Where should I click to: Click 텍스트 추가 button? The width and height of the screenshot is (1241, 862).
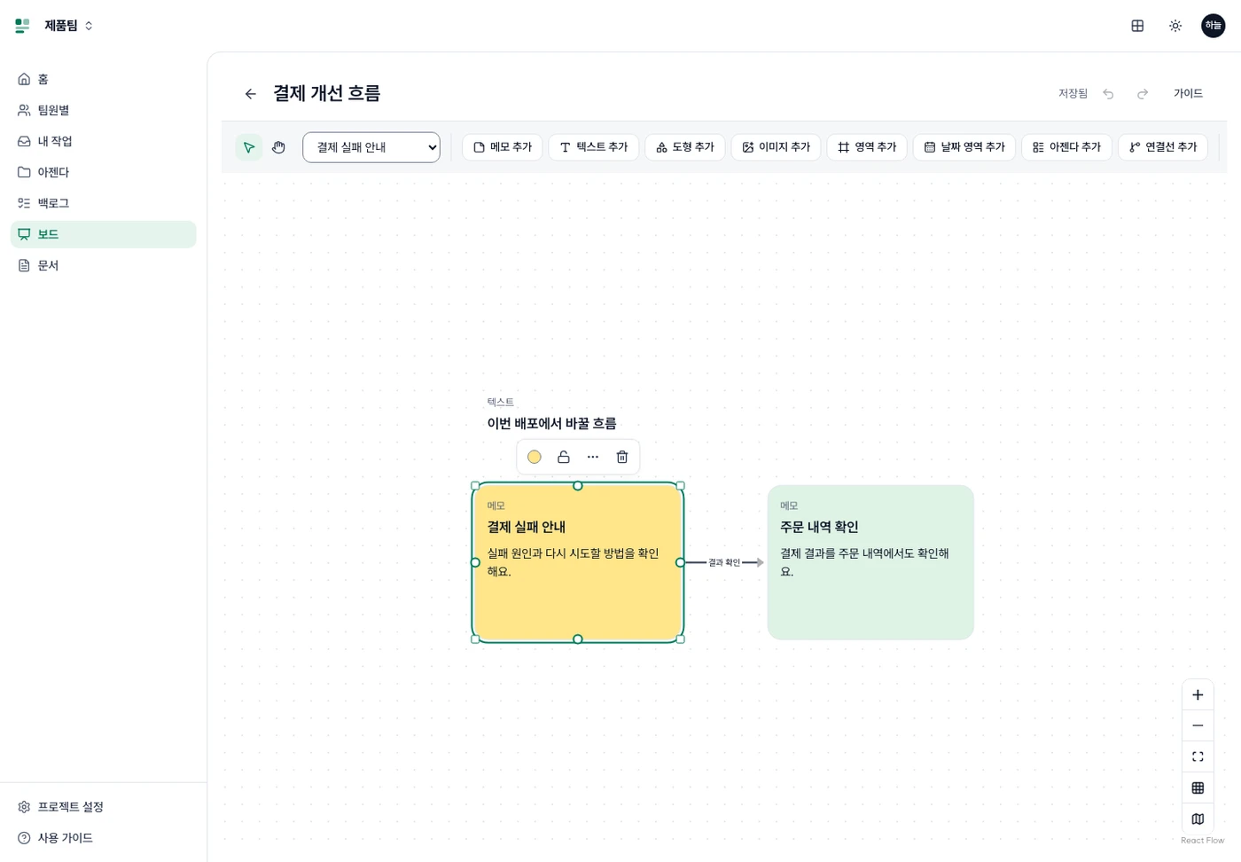pos(594,147)
